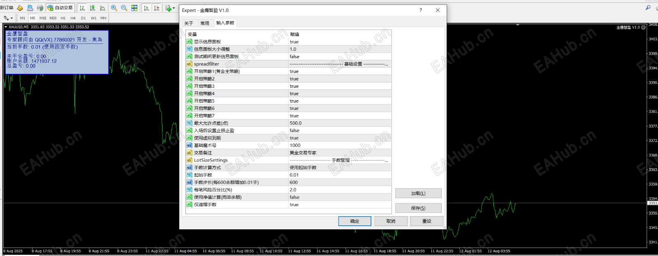The height and width of the screenshot is (256, 658).
Task: Switch to the 常用 tab
Action: tap(205, 23)
